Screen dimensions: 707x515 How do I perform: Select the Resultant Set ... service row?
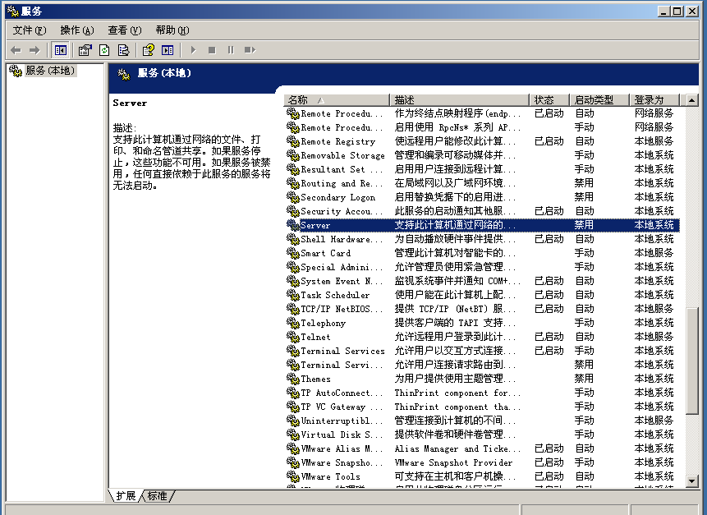coord(482,169)
